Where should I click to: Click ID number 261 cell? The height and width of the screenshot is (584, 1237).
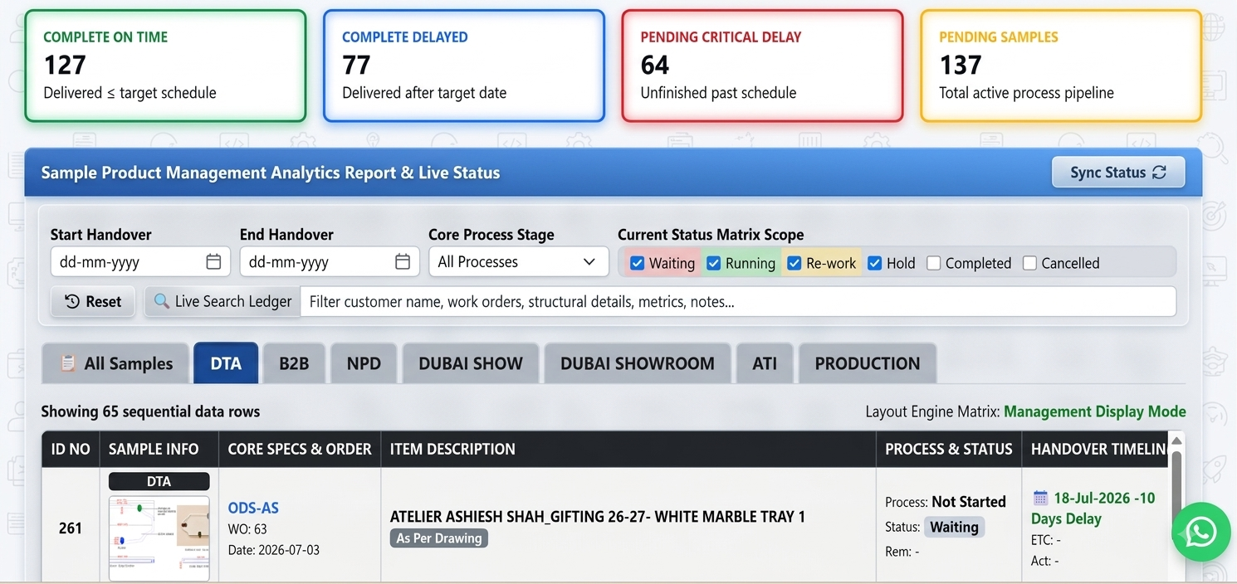pos(71,528)
